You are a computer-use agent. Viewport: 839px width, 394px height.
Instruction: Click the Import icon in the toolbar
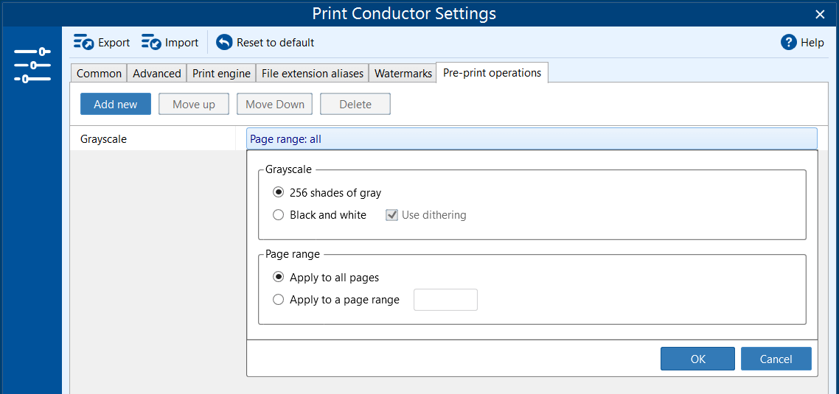151,43
